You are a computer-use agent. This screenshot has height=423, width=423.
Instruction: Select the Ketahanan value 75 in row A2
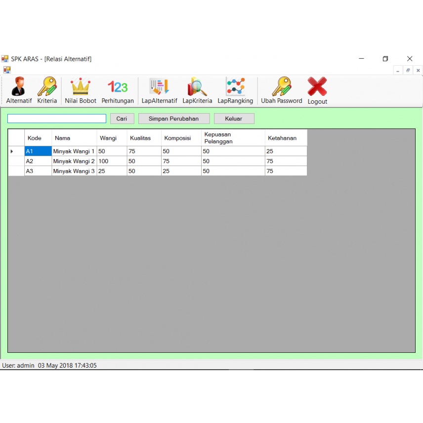[x=286, y=161]
